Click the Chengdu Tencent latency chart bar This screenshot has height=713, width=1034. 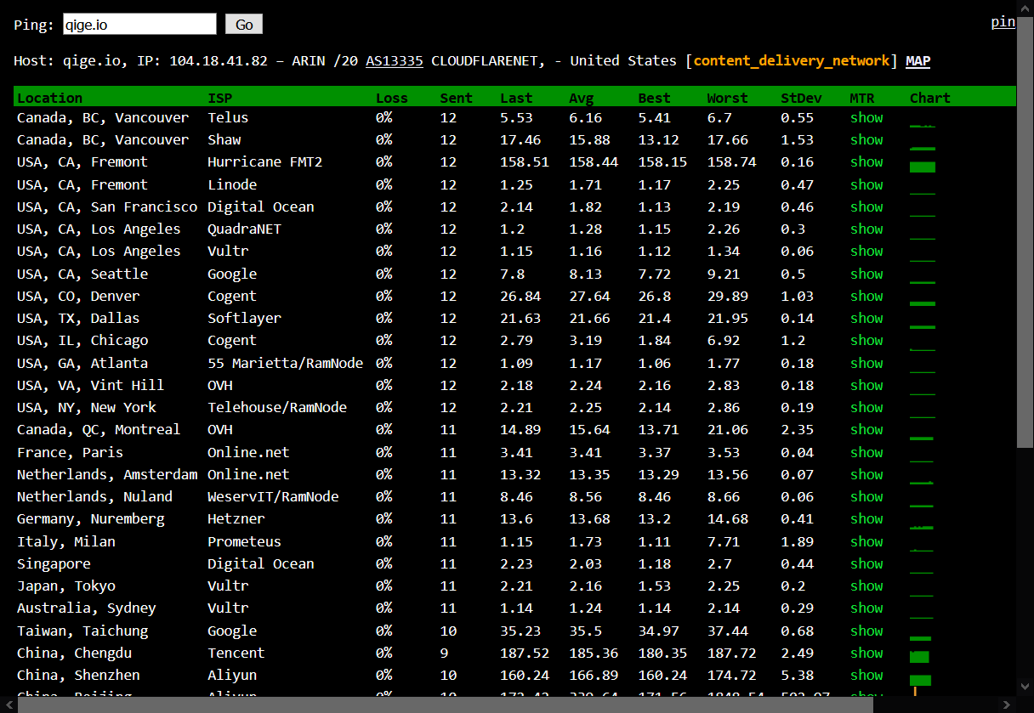919,657
